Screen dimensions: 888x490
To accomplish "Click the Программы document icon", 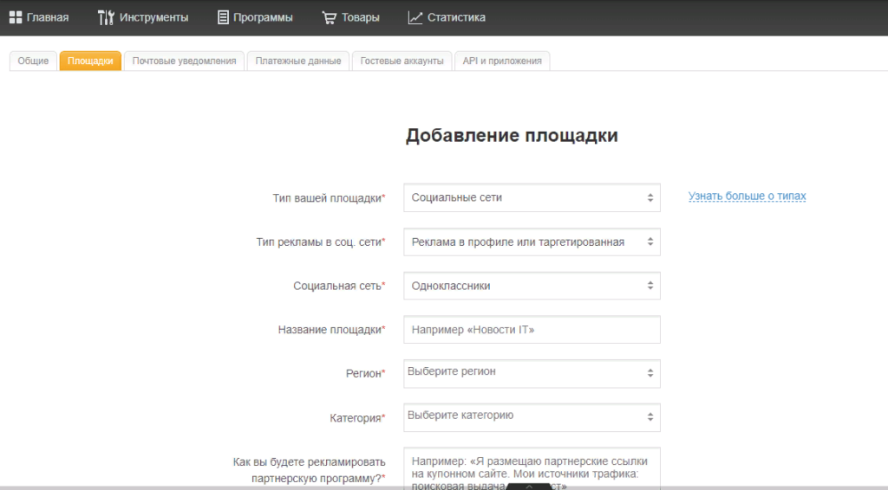I will point(223,17).
